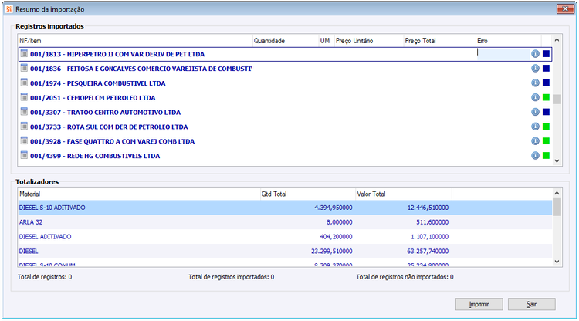
Task: Click scroll up arrow in Registros importados list
Action: (x=557, y=40)
